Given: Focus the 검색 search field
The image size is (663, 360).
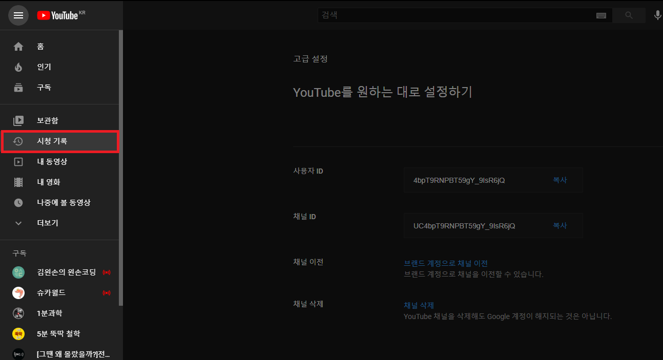Looking at the screenshot, I should coord(456,15).
